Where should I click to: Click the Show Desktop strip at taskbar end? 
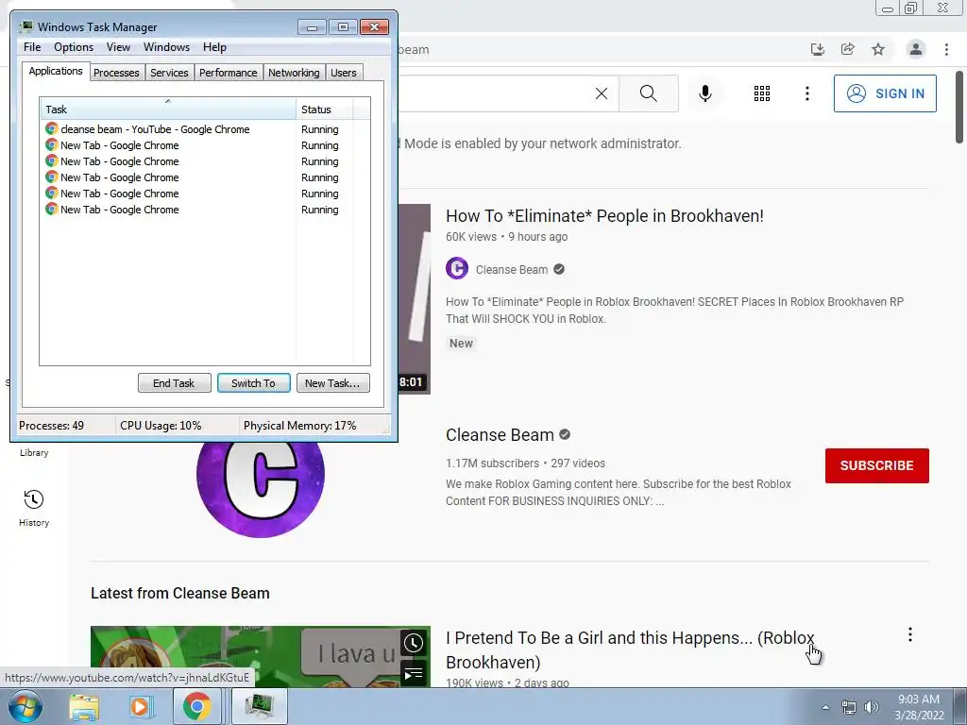click(960, 706)
